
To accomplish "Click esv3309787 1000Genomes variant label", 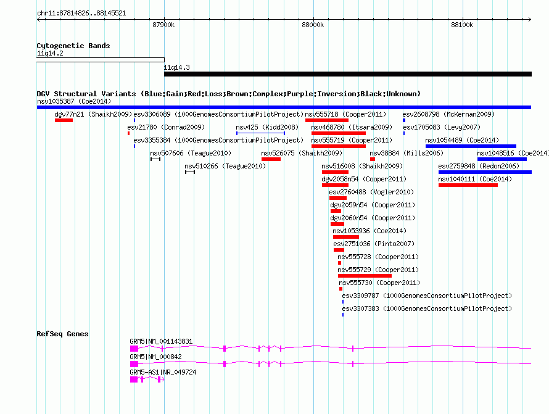I will (427, 296).
